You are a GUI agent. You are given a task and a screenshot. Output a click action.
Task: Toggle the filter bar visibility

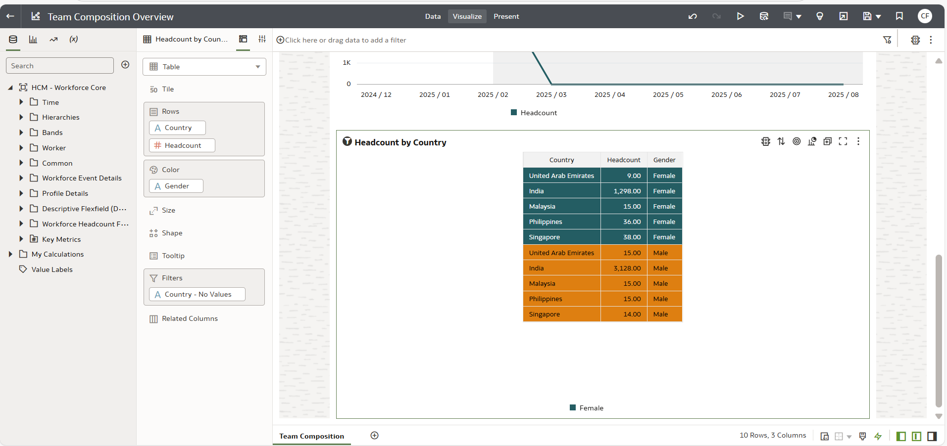tap(888, 40)
